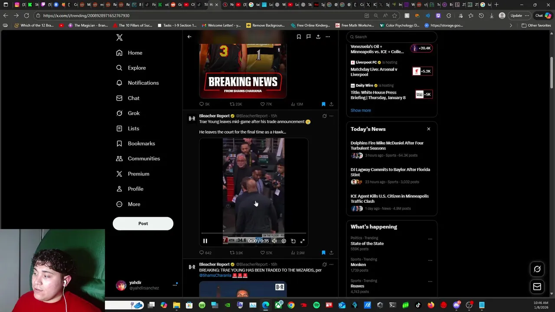Click the Bleacher Report avatar on 15h post

coord(192,118)
